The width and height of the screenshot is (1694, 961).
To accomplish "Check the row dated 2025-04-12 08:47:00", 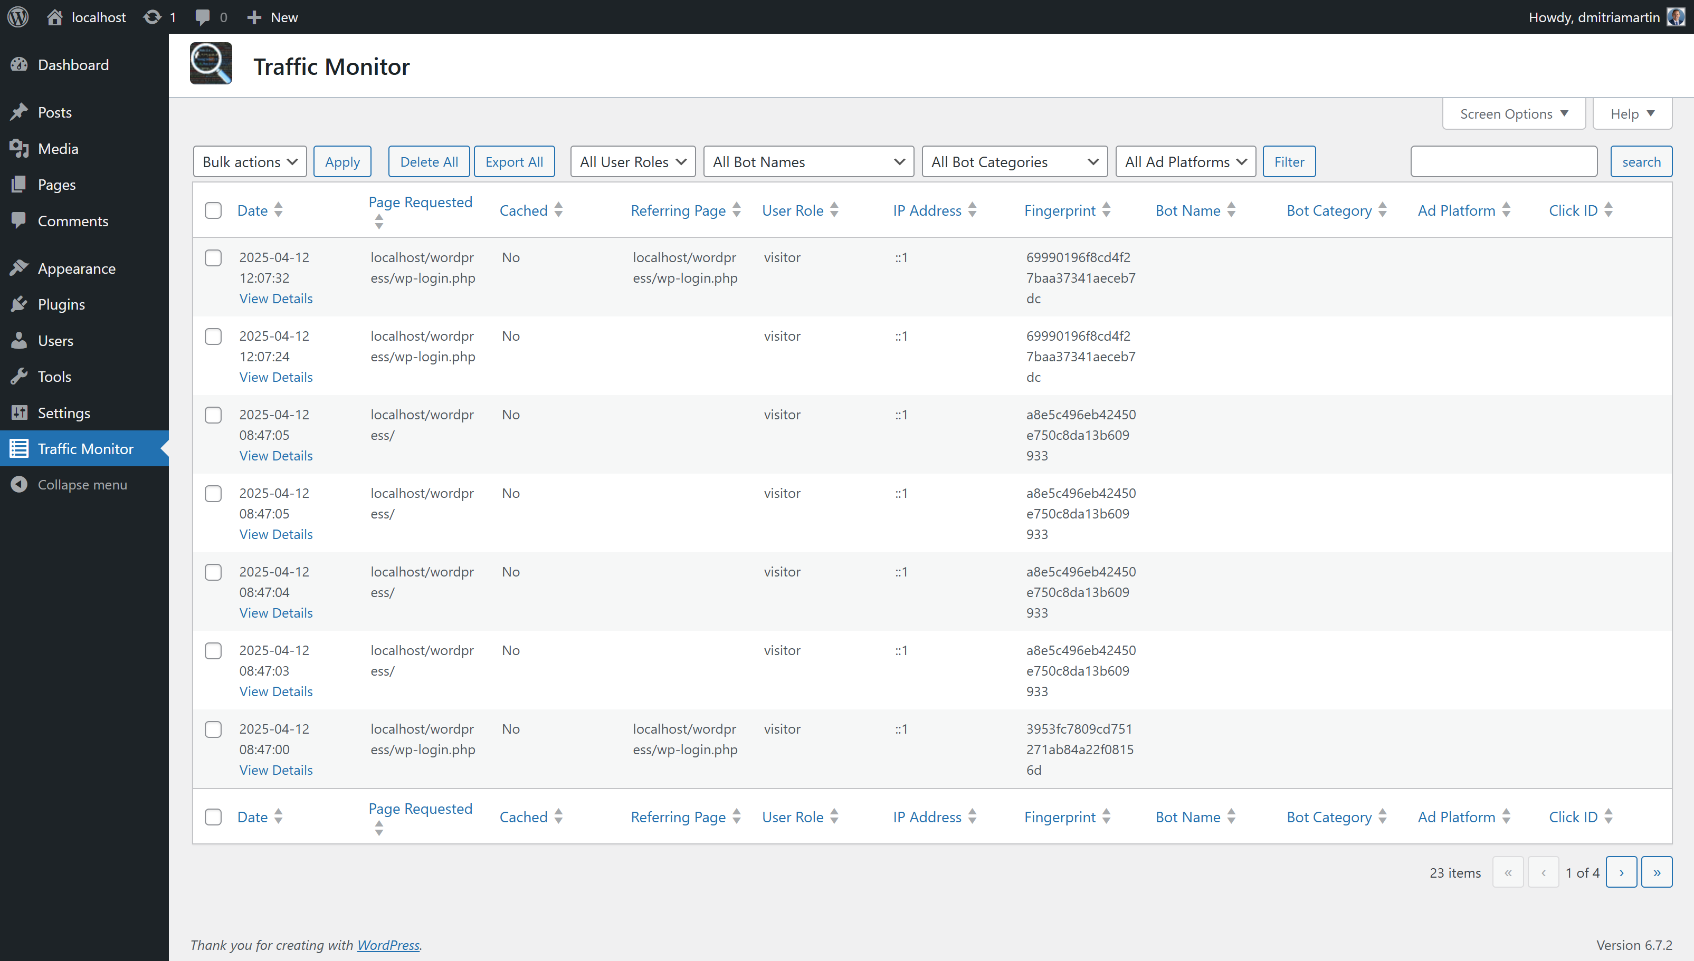I will (x=213, y=729).
